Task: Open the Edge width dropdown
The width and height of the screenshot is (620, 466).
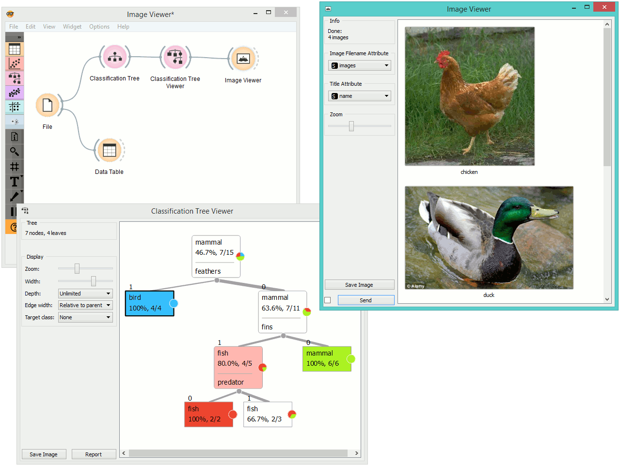Action: (x=85, y=305)
